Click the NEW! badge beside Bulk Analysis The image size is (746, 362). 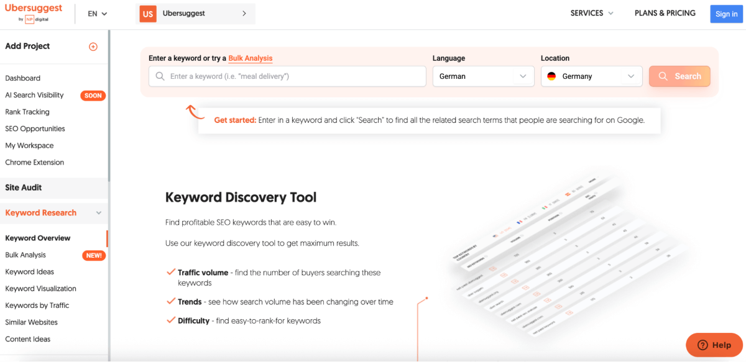(94, 255)
